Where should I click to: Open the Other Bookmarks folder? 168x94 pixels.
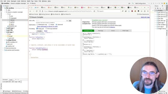[x=143, y=14]
